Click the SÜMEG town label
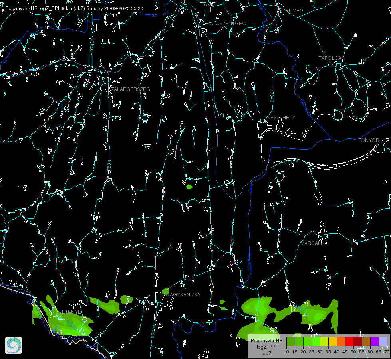Viewport: 391px width, 359px height. click(x=294, y=11)
